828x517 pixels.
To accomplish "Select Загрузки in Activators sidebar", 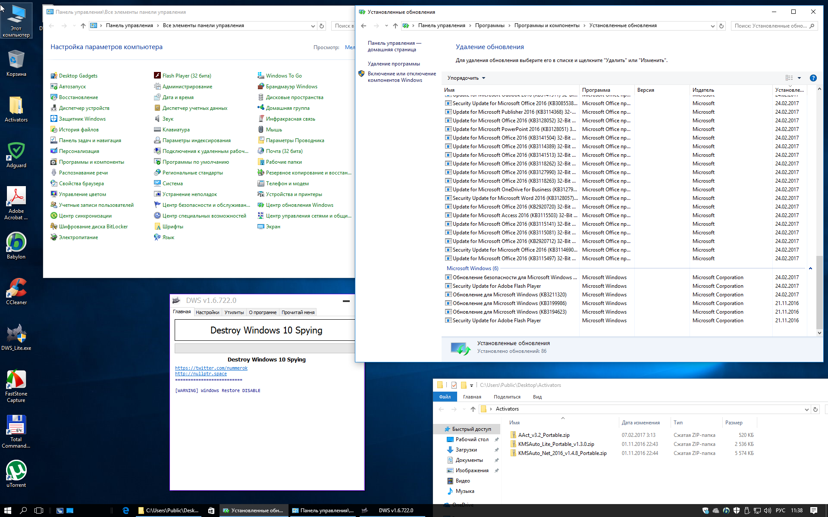I will [x=466, y=450].
